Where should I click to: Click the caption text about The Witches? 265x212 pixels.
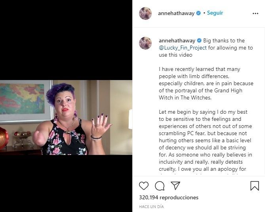(206, 83)
